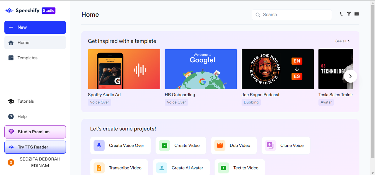
Task: Switch to list view icon
Action: click(357, 14)
